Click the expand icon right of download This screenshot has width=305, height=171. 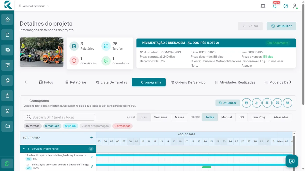coord(267,103)
